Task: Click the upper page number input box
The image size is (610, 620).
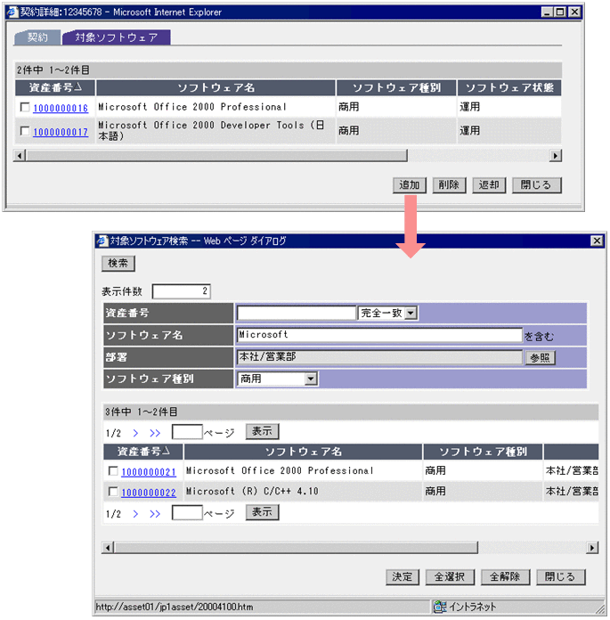Action: [187, 432]
